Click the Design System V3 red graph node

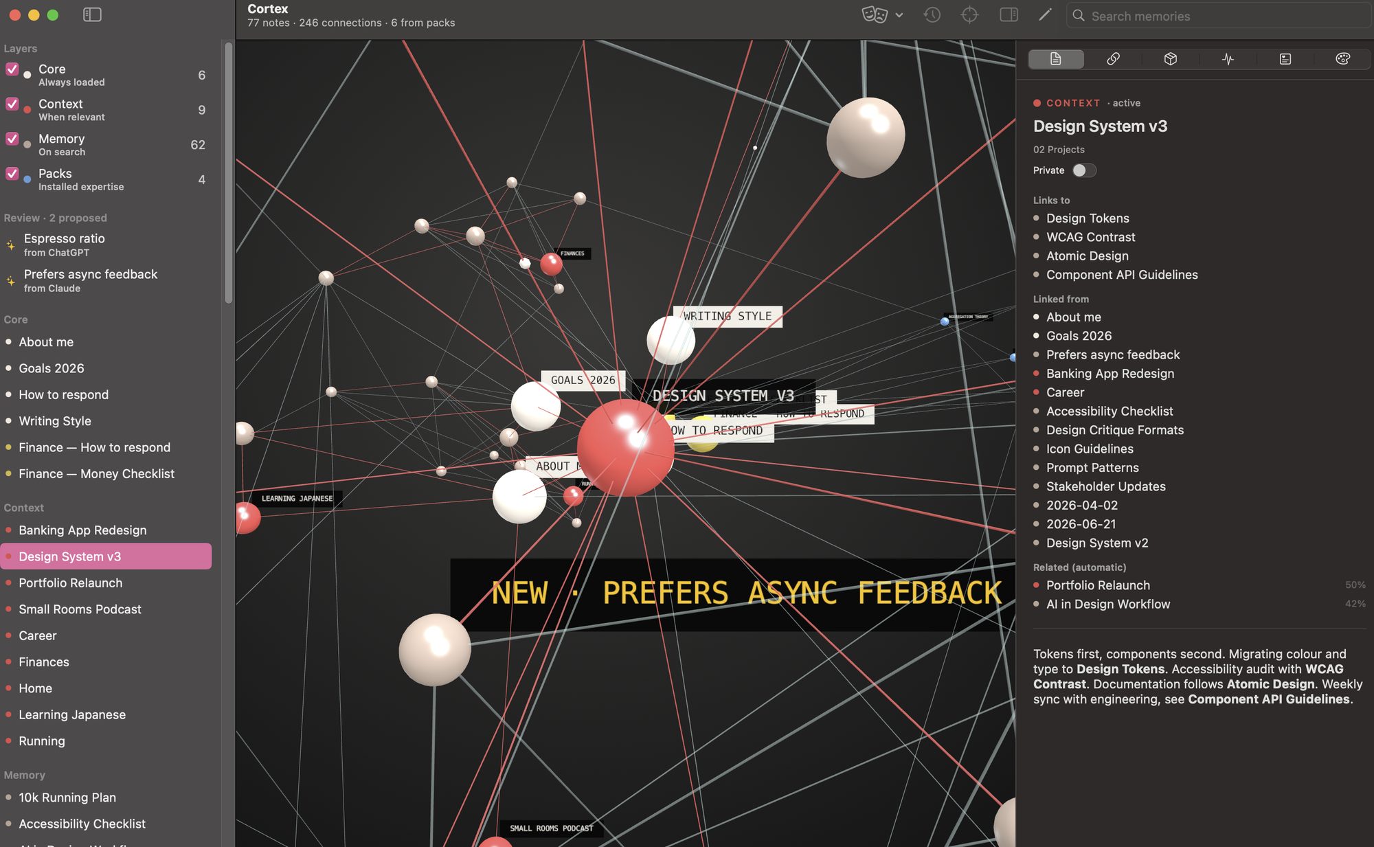point(625,448)
